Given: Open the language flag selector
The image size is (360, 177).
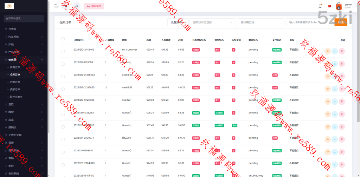Looking at the screenshot, I should (329, 6).
